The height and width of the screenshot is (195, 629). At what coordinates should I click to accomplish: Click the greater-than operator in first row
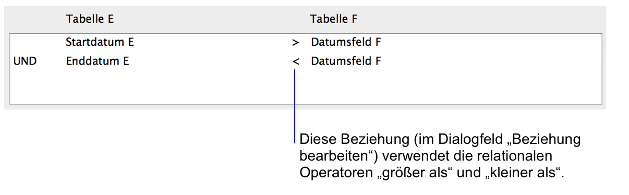click(x=296, y=42)
